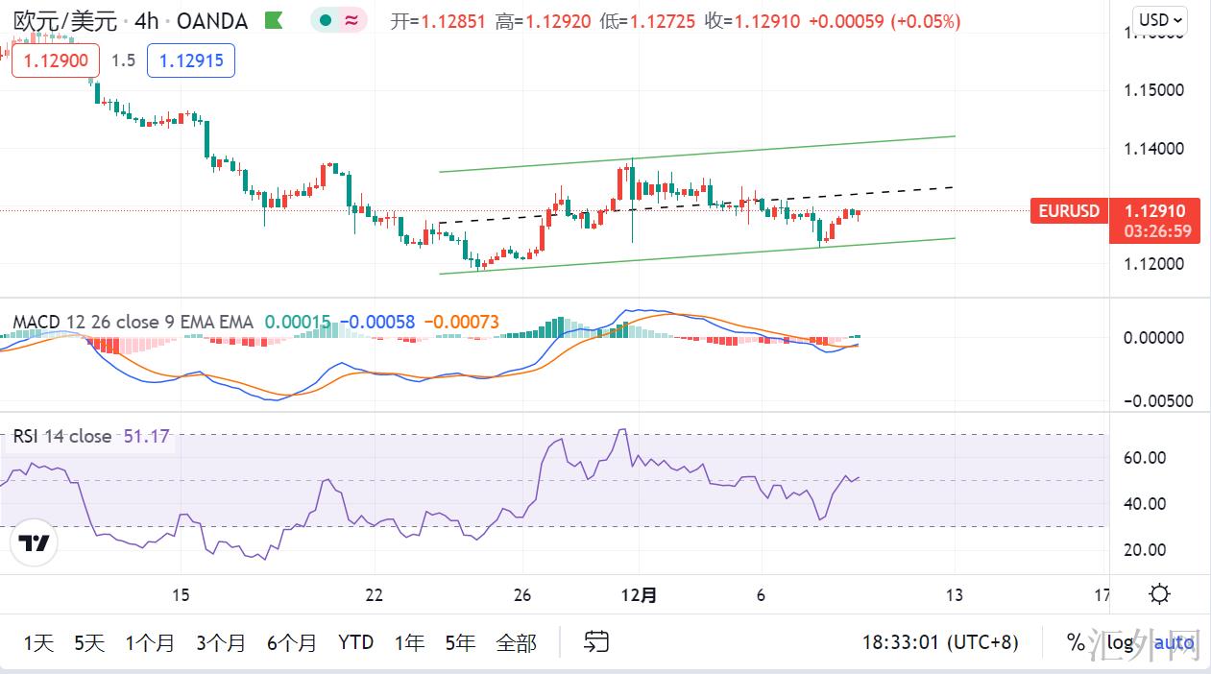Toggle log scale mode
Viewport: 1211px width, 674px height.
point(1120,642)
